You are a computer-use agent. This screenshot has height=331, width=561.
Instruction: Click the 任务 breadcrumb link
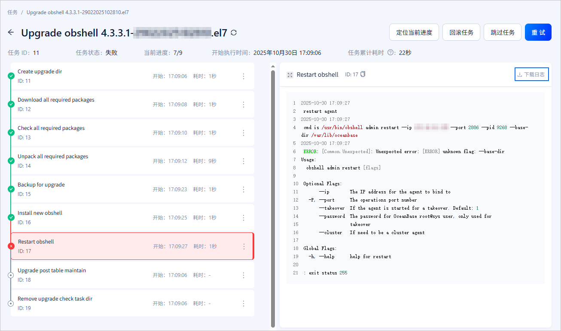pos(12,12)
